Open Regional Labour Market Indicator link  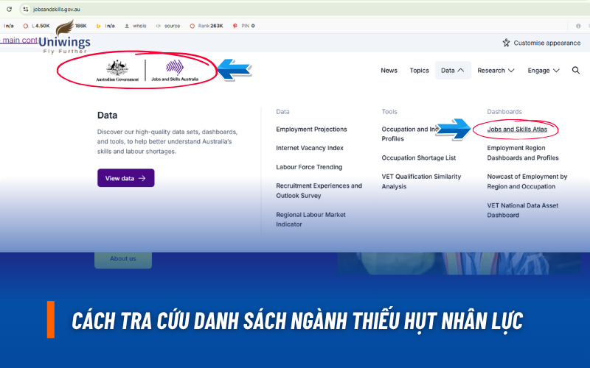tap(310, 219)
